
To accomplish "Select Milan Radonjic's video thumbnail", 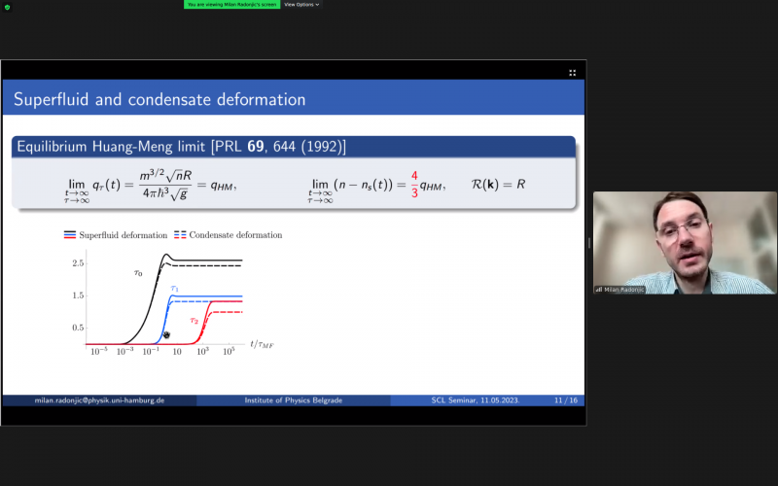I will (x=685, y=243).
